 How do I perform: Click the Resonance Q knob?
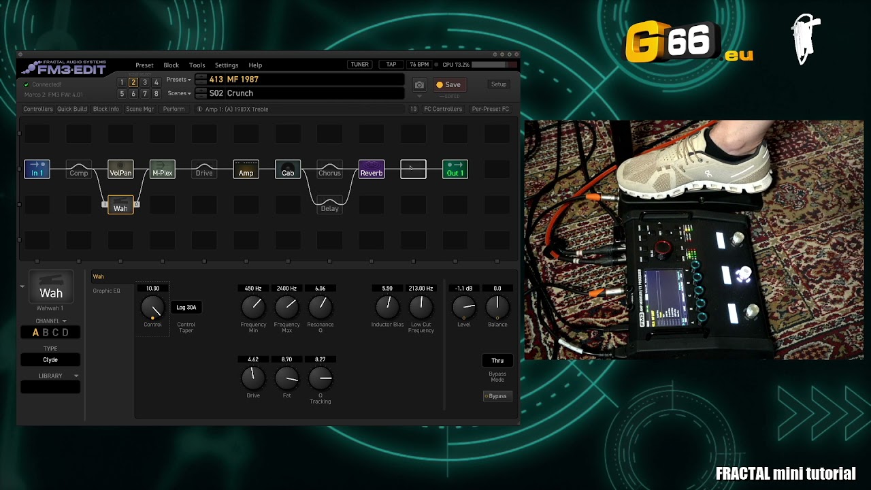(x=321, y=308)
